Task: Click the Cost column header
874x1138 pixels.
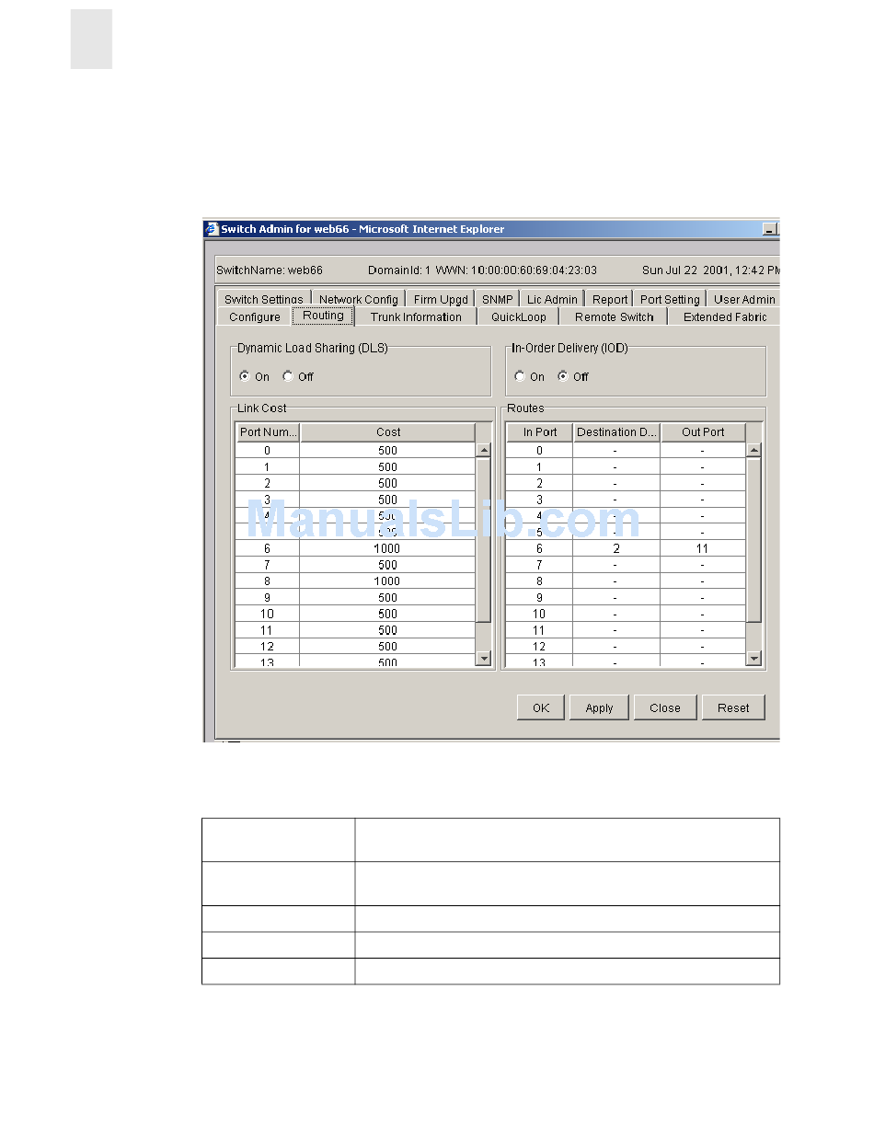Action: coord(387,432)
